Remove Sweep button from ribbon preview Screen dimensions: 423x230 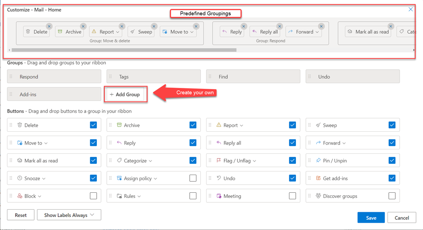pos(154,26)
